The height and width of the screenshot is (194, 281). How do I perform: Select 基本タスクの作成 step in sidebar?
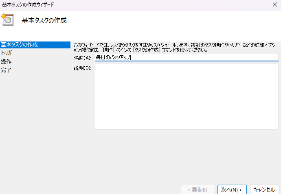pyautogui.click(x=35, y=45)
